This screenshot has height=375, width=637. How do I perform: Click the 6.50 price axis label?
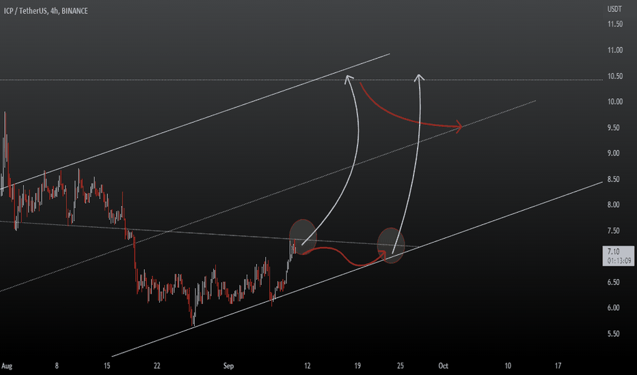coord(614,282)
